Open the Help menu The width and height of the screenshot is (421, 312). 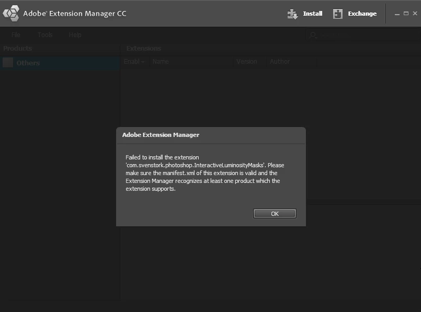coord(75,35)
